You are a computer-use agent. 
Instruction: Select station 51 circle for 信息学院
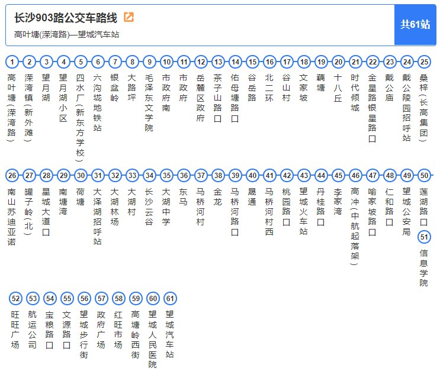pos(424,237)
